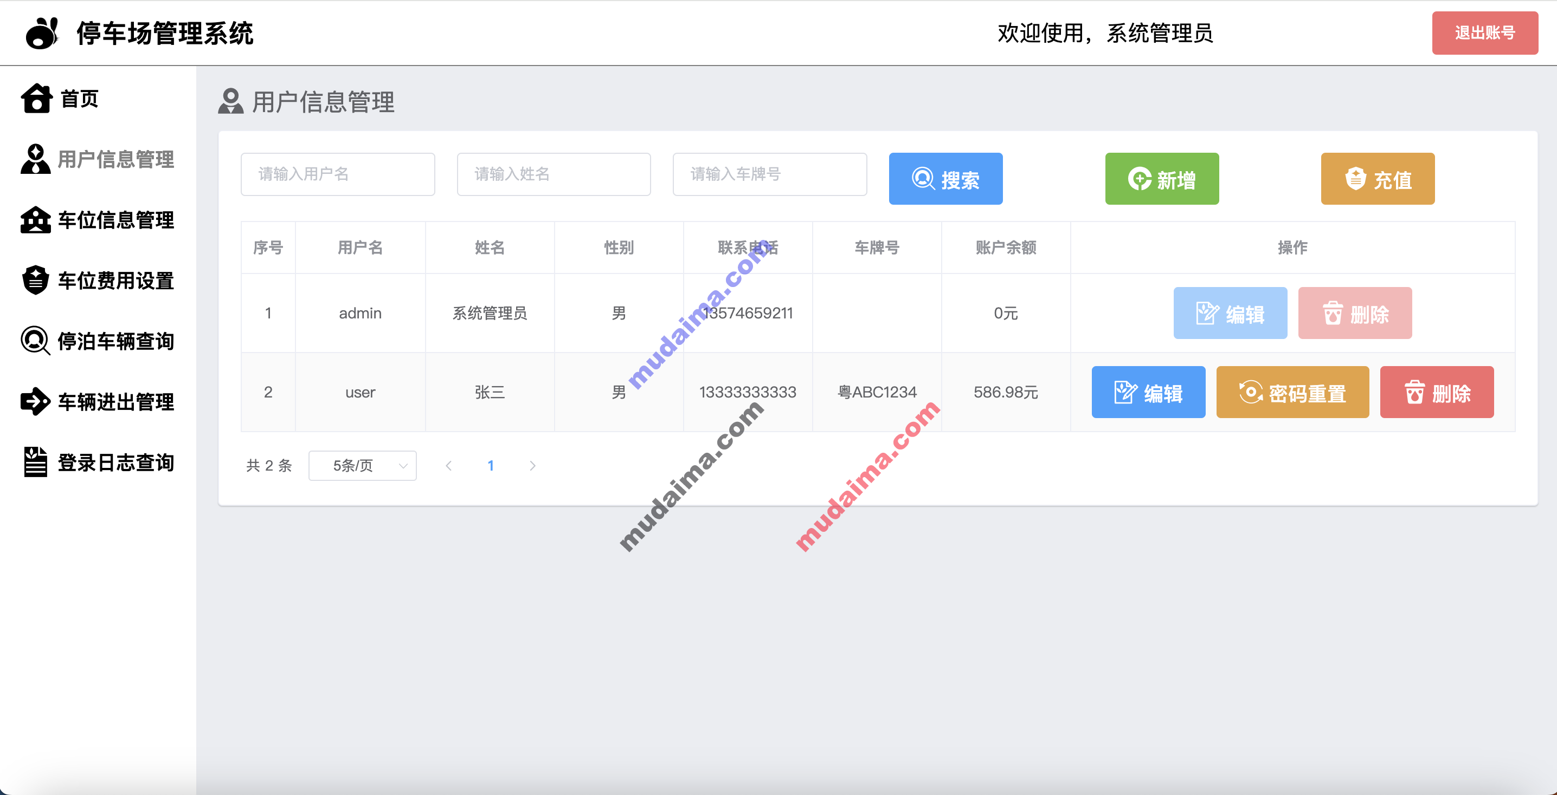Screen dimensions: 1557x795
Task: Click the previous page arrow
Action: tap(448, 465)
